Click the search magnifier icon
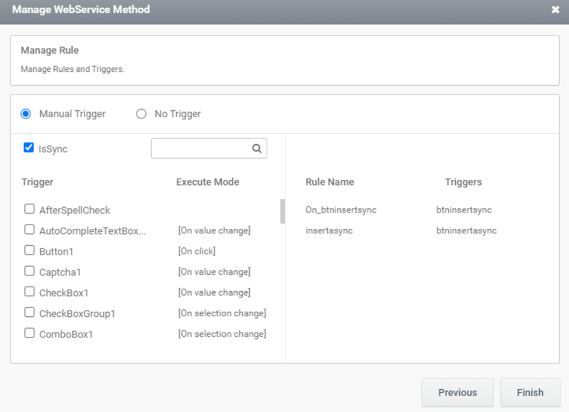Screen dimensions: 569x412 point(257,148)
